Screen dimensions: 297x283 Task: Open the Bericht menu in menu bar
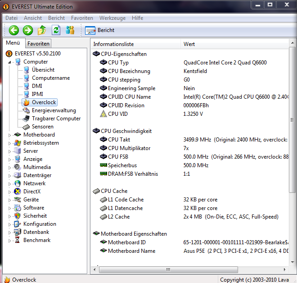click(x=56, y=18)
